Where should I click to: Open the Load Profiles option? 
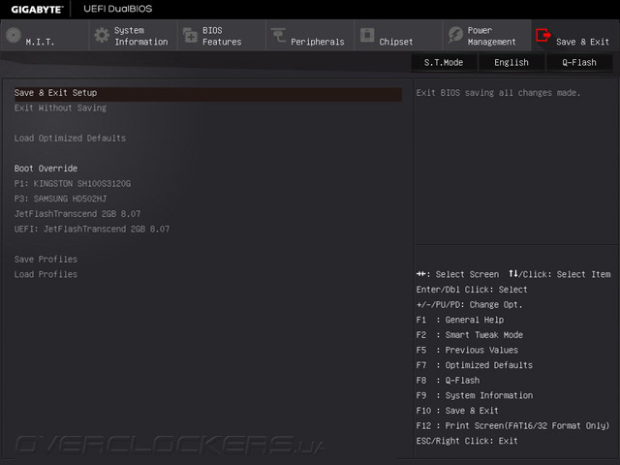click(x=46, y=274)
